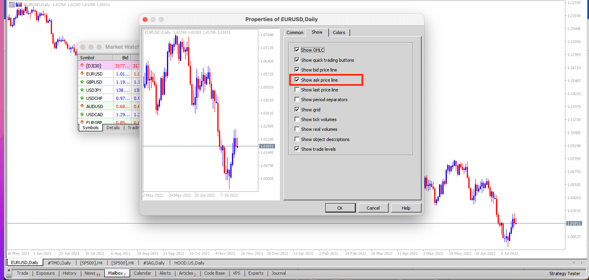The height and width of the screenshot is (280, 589).
Task: Uncheck Show ask price line
Action: point(297,80)
